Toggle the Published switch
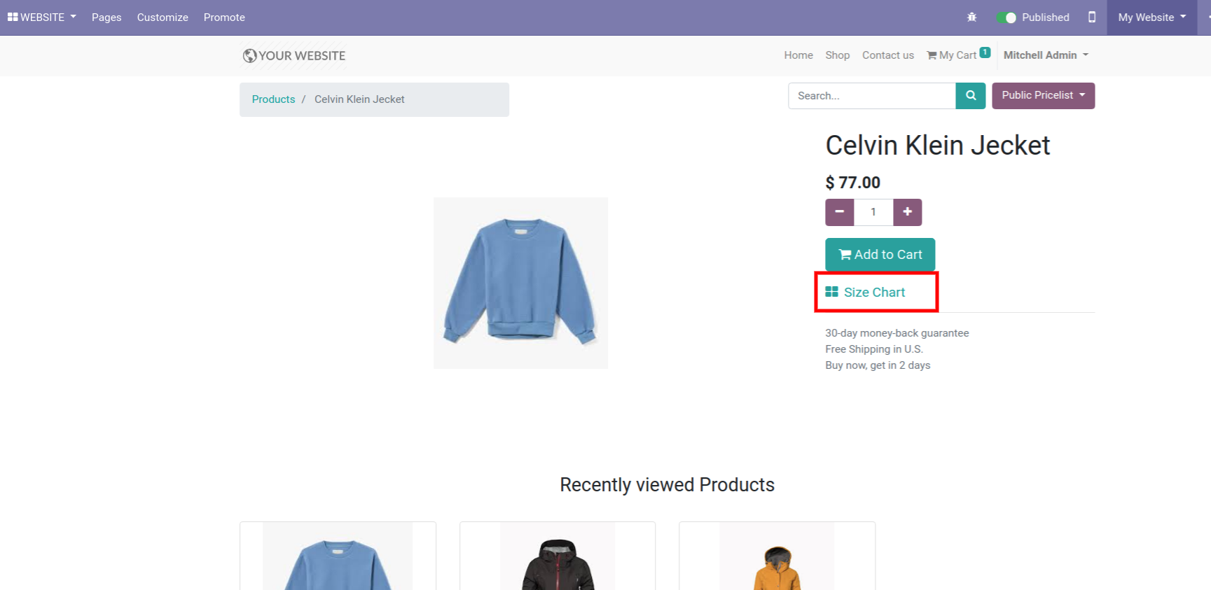Viewport: 1211px width, 590px height. pos(1006,17)
